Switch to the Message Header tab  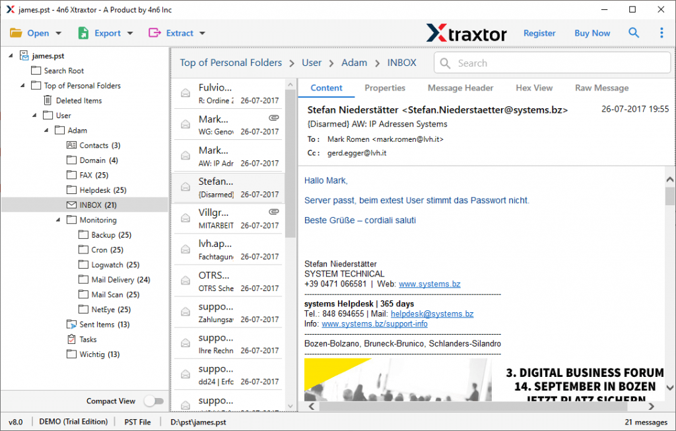pyautogui.click(x=460, y=88)
